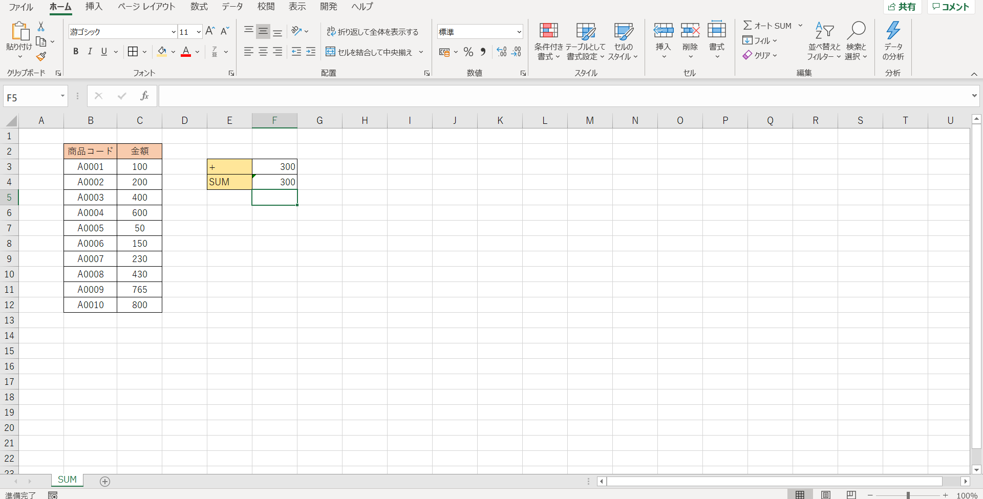
Task: Toggle wrap text (折り返して全体を表示する)
Action: [x=373, y=32]
